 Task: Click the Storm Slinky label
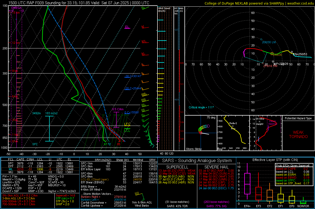click(194, 149)
